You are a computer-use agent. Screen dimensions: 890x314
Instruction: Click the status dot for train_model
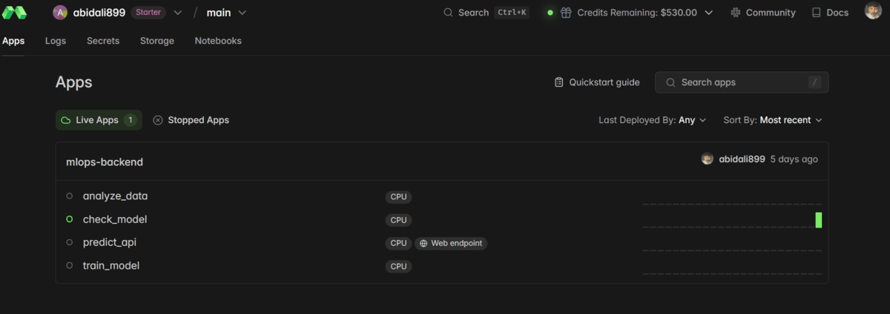click(x=70, y=265)
